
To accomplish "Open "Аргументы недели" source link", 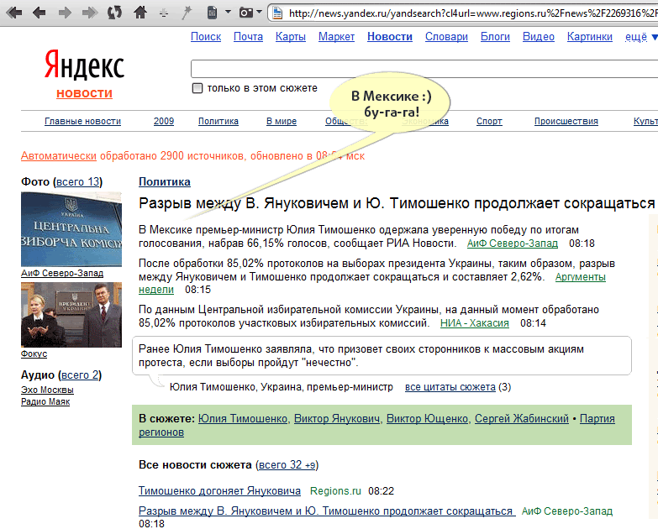I will [581, 277].
